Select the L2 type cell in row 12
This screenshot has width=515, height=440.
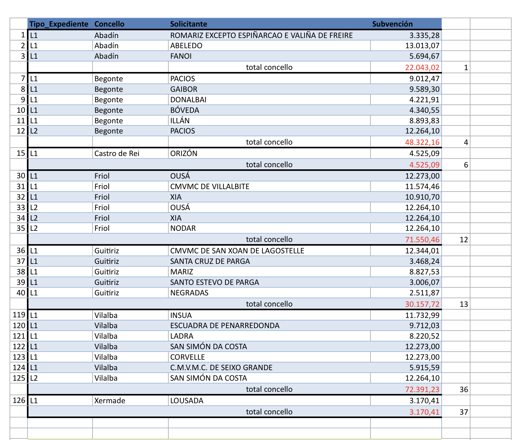[x=60, y=131]
